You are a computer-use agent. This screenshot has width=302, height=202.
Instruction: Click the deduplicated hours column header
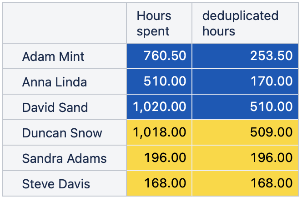click(x=245, y=23)
